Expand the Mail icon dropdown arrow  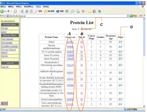pos(75,11)
